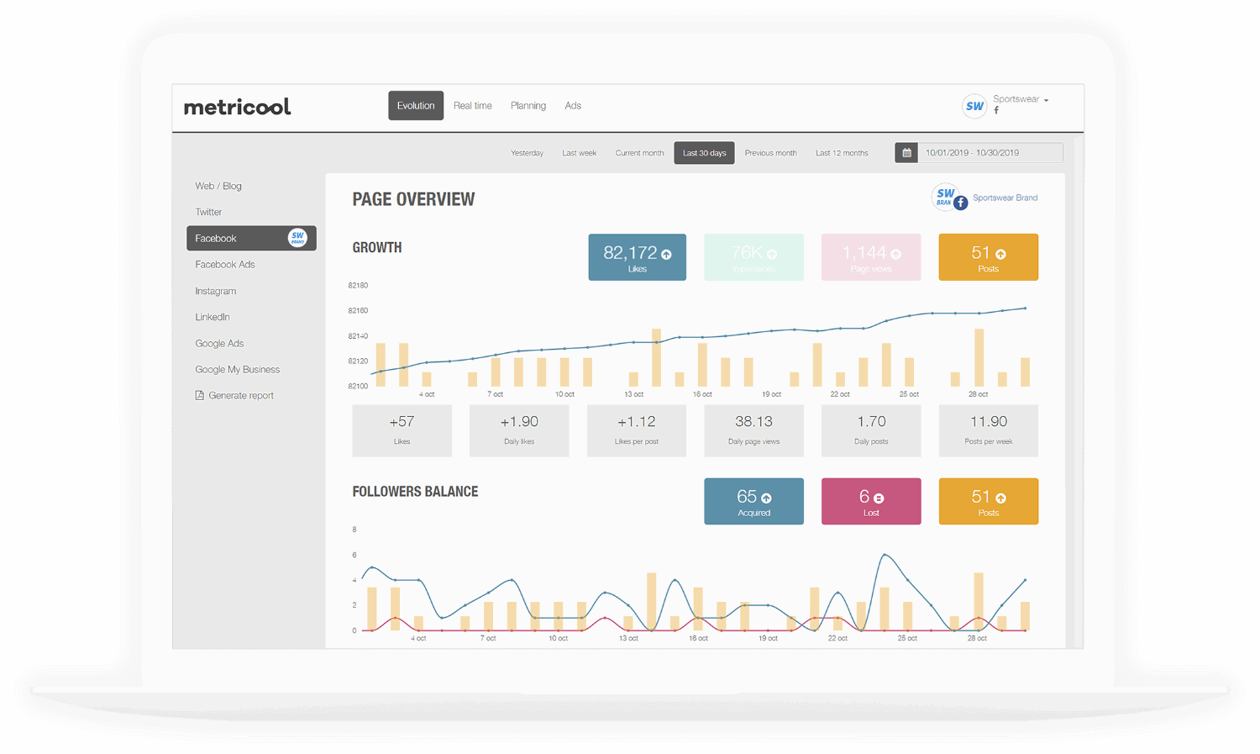Click the SW brand avatar in header
1260x754 pixels.
pos(974,106)
